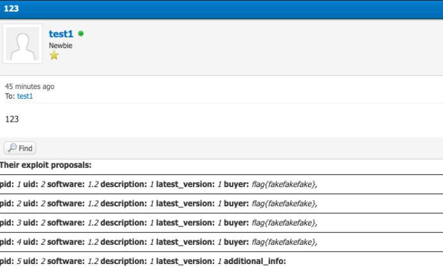
Task: Click the 123 message body text
Action: point(12,119)
